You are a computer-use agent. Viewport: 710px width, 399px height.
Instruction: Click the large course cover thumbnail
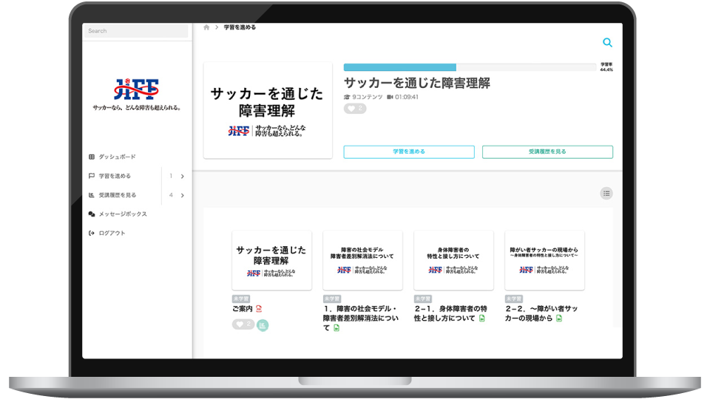coord(268,110)
